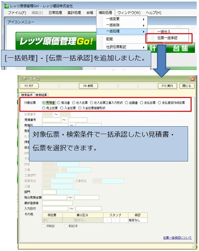Select the 入金伝票振替形式 radio button
The width and height of the screenshot is (199, 251).
[x=92, y=108]
